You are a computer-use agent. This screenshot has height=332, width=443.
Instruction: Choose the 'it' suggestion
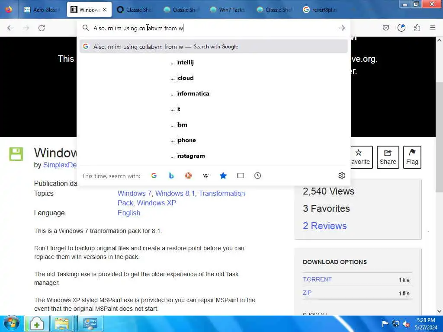(214, 109)
